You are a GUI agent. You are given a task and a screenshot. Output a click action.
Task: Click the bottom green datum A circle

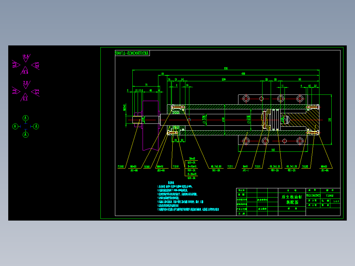click(26, 135)
